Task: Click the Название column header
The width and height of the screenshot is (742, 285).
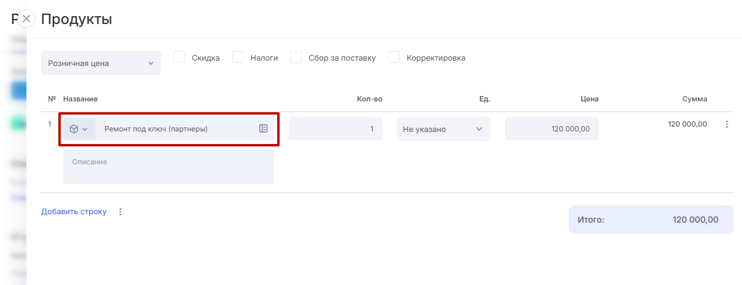Action: (80, 98)
